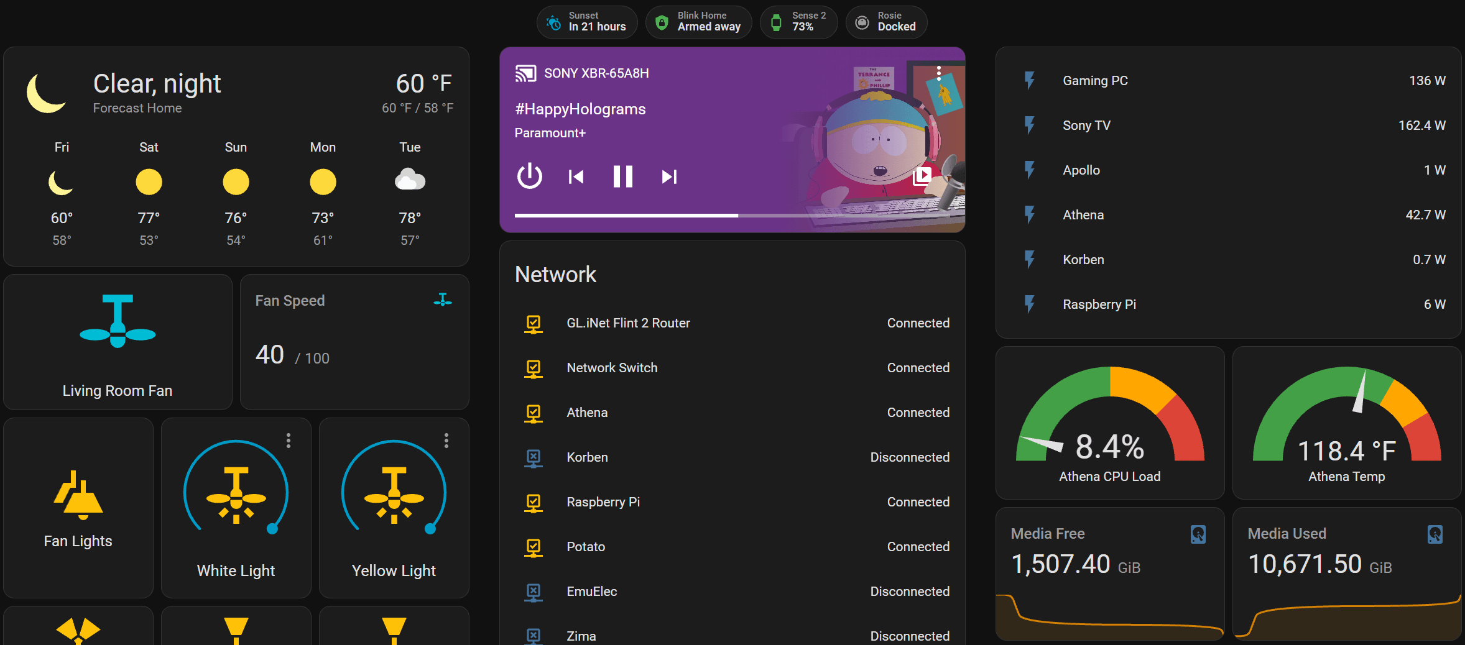
Task: Skip to the next track on Sony TV
Action: tap(668, 176)
